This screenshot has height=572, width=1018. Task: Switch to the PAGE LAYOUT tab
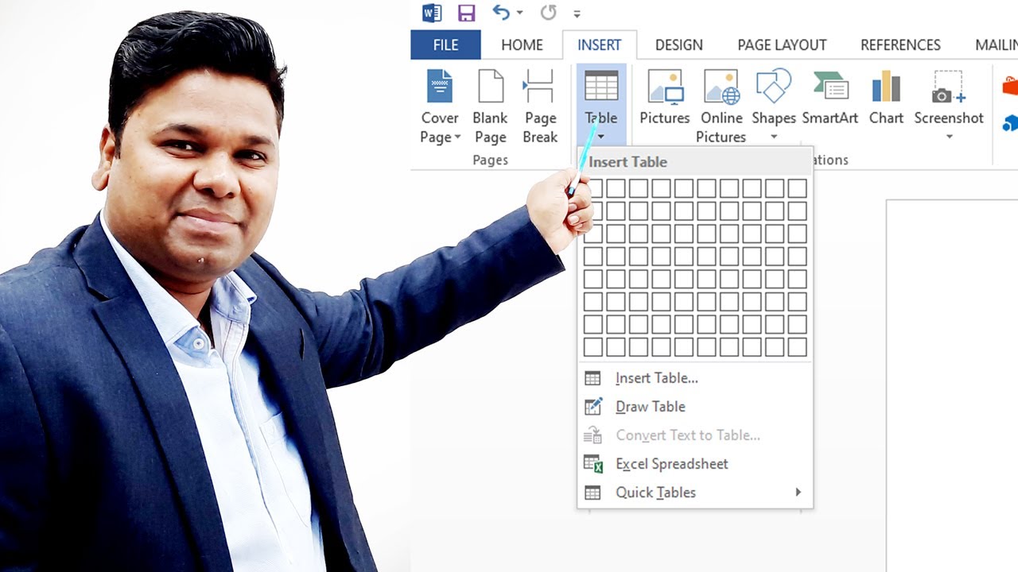click(781, 44)
